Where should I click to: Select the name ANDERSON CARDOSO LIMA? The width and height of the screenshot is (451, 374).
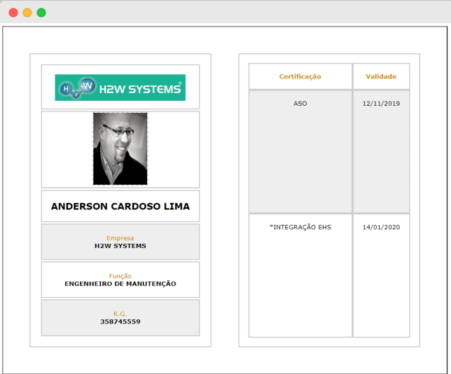point(120,207)
